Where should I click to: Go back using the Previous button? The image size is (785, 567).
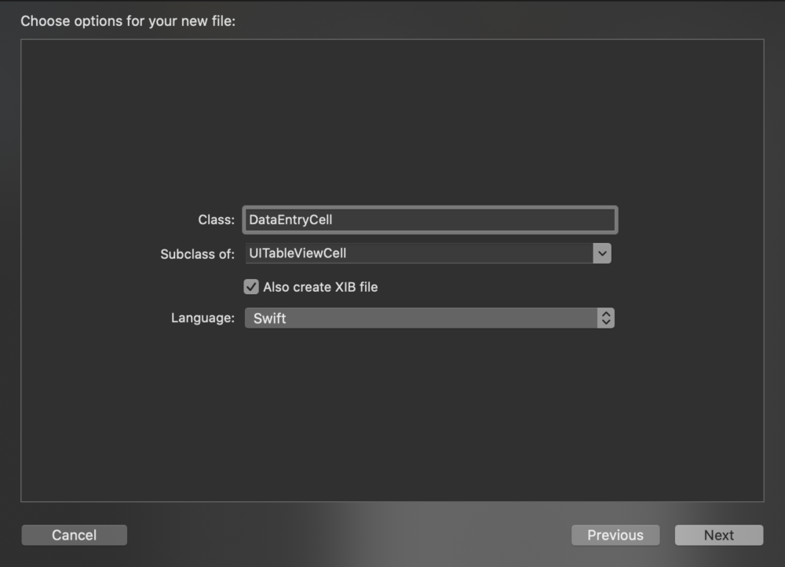tap(615, 535)
